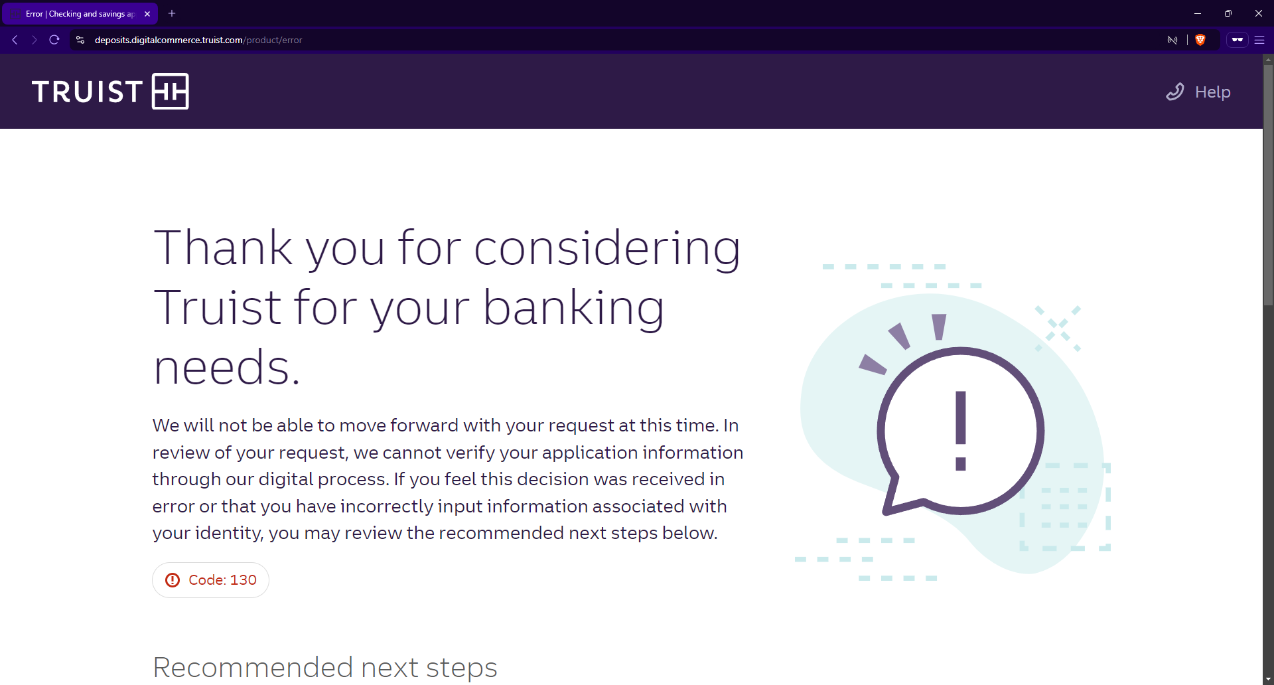View site information icon in address bar
The width and height of the screenshot is (1274, 685).
[x=80, y=40]
